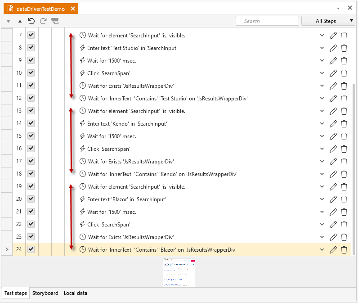Delete step 14 using its trash icon
Viewport: 358px width, 303px height.
click(x=344, y=124)
